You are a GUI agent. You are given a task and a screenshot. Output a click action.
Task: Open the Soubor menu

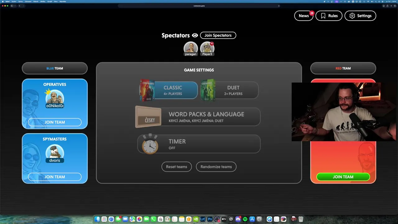[14, 2]
